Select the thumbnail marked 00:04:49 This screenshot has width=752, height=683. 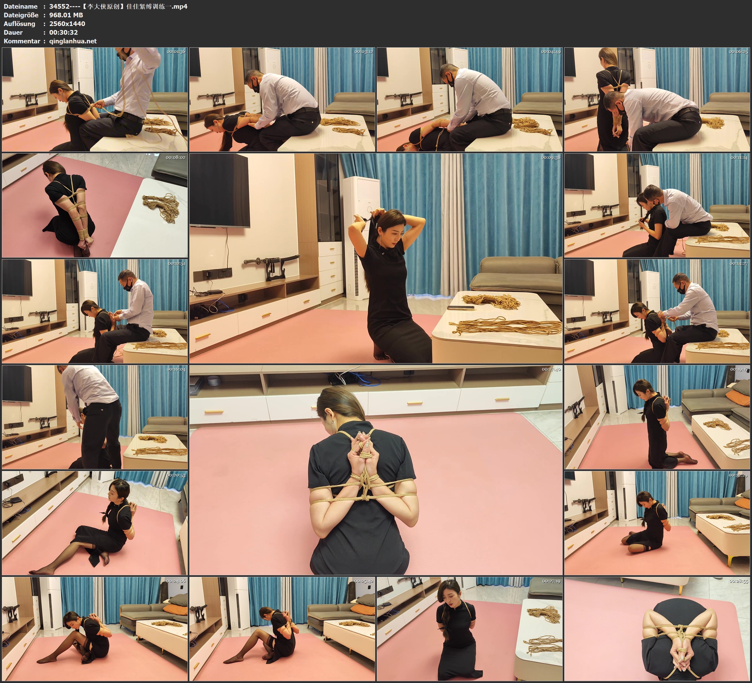tap(470, 100)
